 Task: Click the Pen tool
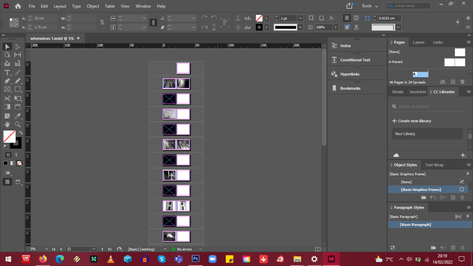pyautogui.click(x=7, y=81)
